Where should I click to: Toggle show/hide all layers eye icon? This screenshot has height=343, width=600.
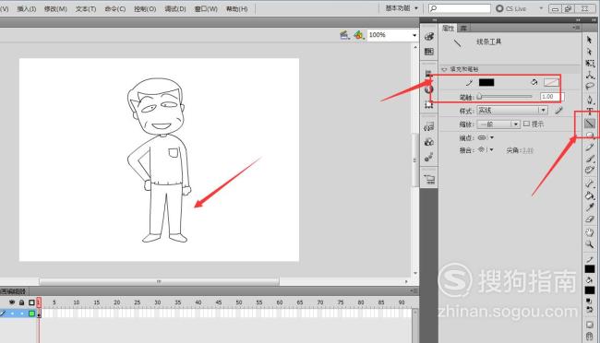(x=11, y=302)
